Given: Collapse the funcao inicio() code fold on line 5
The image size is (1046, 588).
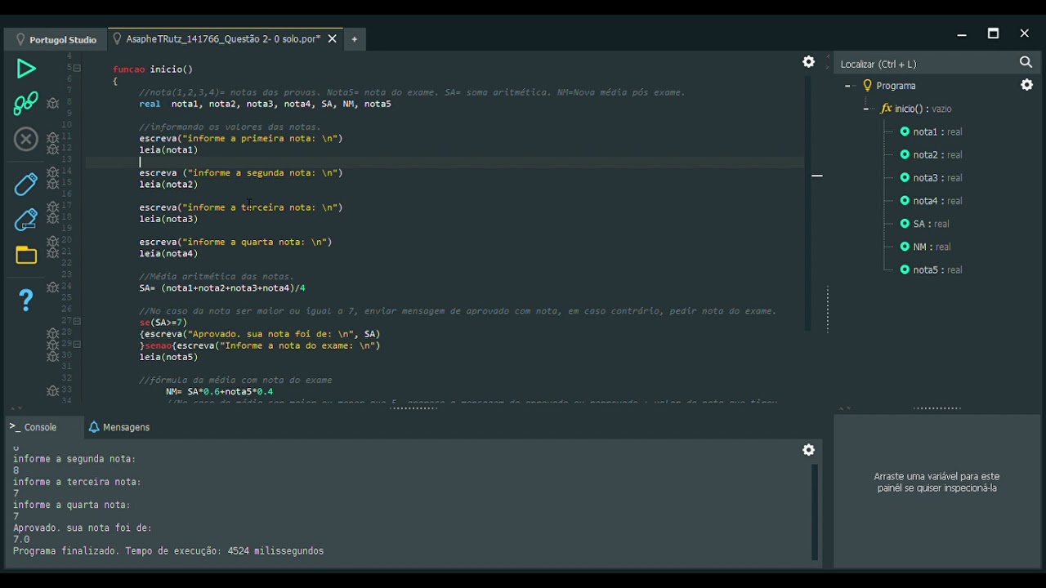Looking at the screenshot, I should tap(78, 68).
